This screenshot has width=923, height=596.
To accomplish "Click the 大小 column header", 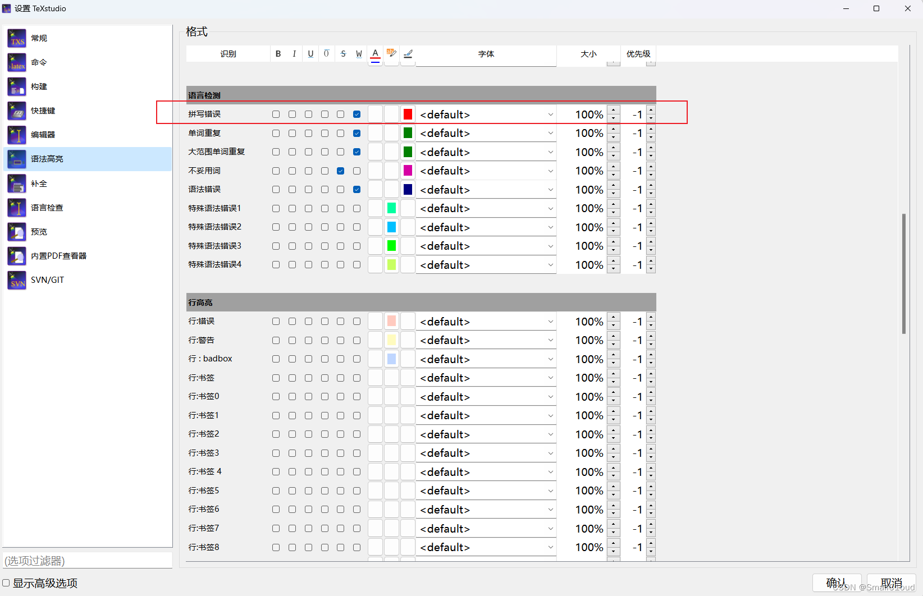I will (x=588, y=54).
